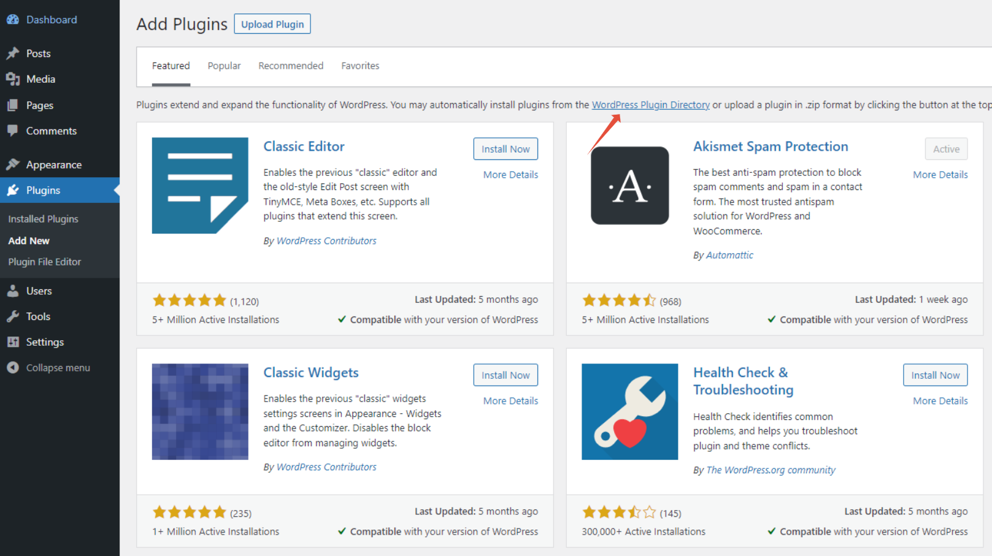Image resolution: width=992 pixels, height=556 pixels.
Task: View More Details for Health Check
Action: 940,401
